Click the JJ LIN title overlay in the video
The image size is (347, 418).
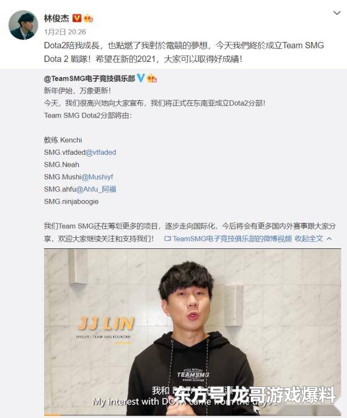click(106, 323)
